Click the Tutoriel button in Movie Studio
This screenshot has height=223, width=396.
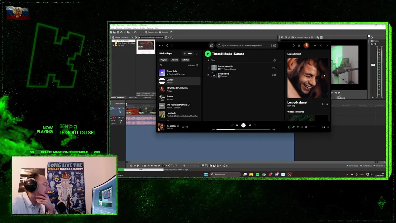click(x=164, y=32)
